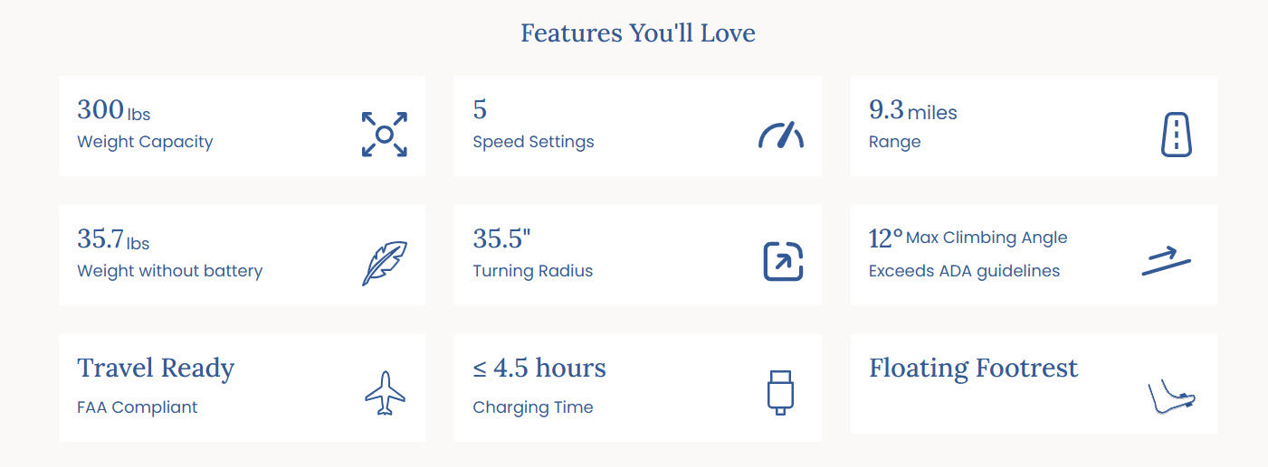This screenshot has width=1268, height=467.
Task: Click the "9.3 miles" range value
Action: [x=912, y=111]
